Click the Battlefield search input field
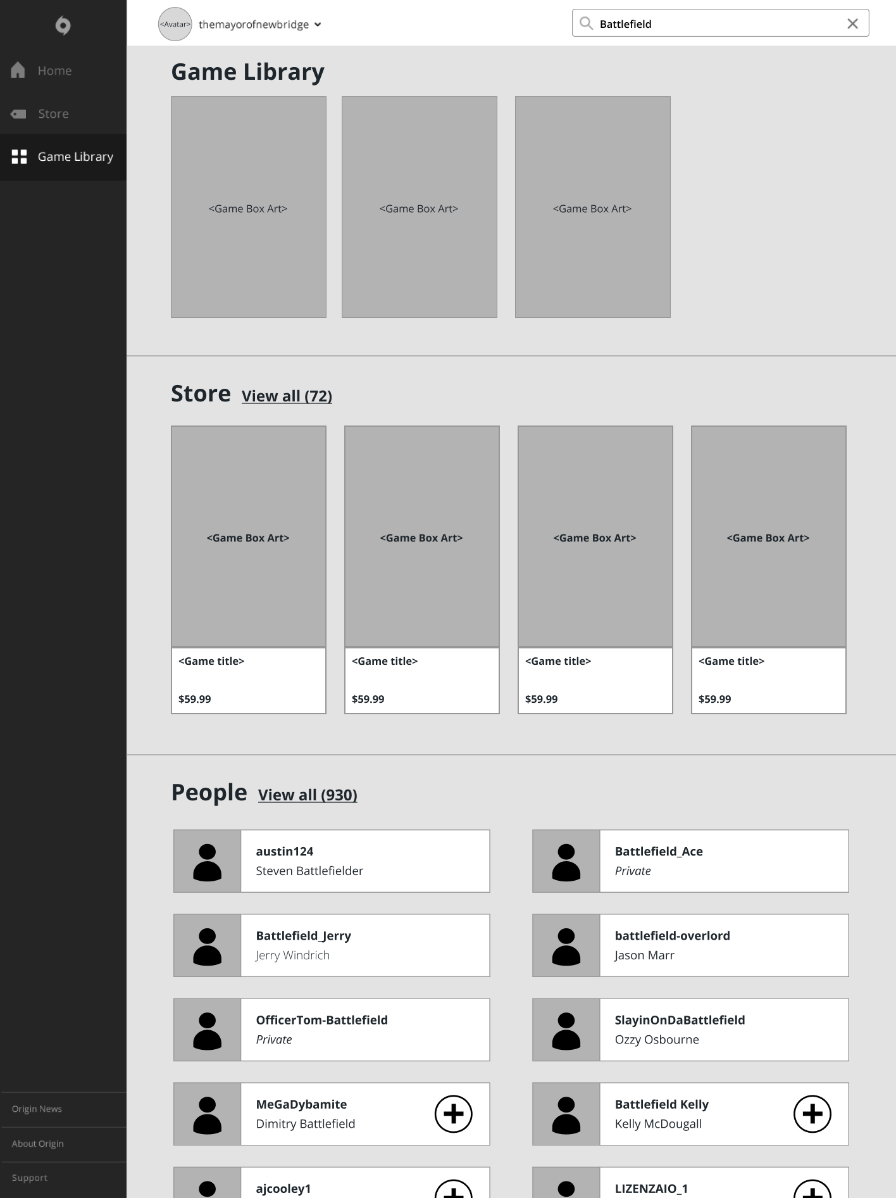 tap(715, 24)
